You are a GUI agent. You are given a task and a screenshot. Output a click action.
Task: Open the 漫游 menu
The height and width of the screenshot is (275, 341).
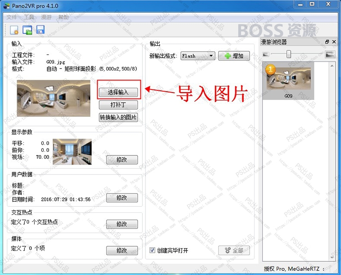pyautogui.click(x=46, y=17)
